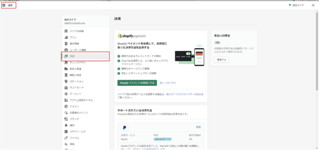The image size is (319, 150).
Task: Click the paperclip icon for ファイル
Action: (x=66, y=138)
